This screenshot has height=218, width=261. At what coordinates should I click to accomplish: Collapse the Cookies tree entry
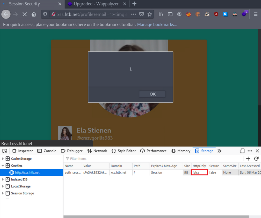[x=3, y=165]
